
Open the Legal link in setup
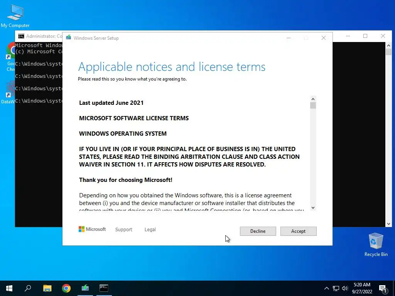pyautogui.click(x=150, y=230)
